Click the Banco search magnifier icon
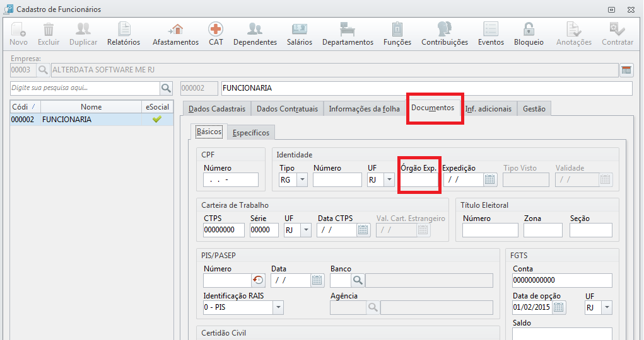644x340 pixels. (358, 281)
